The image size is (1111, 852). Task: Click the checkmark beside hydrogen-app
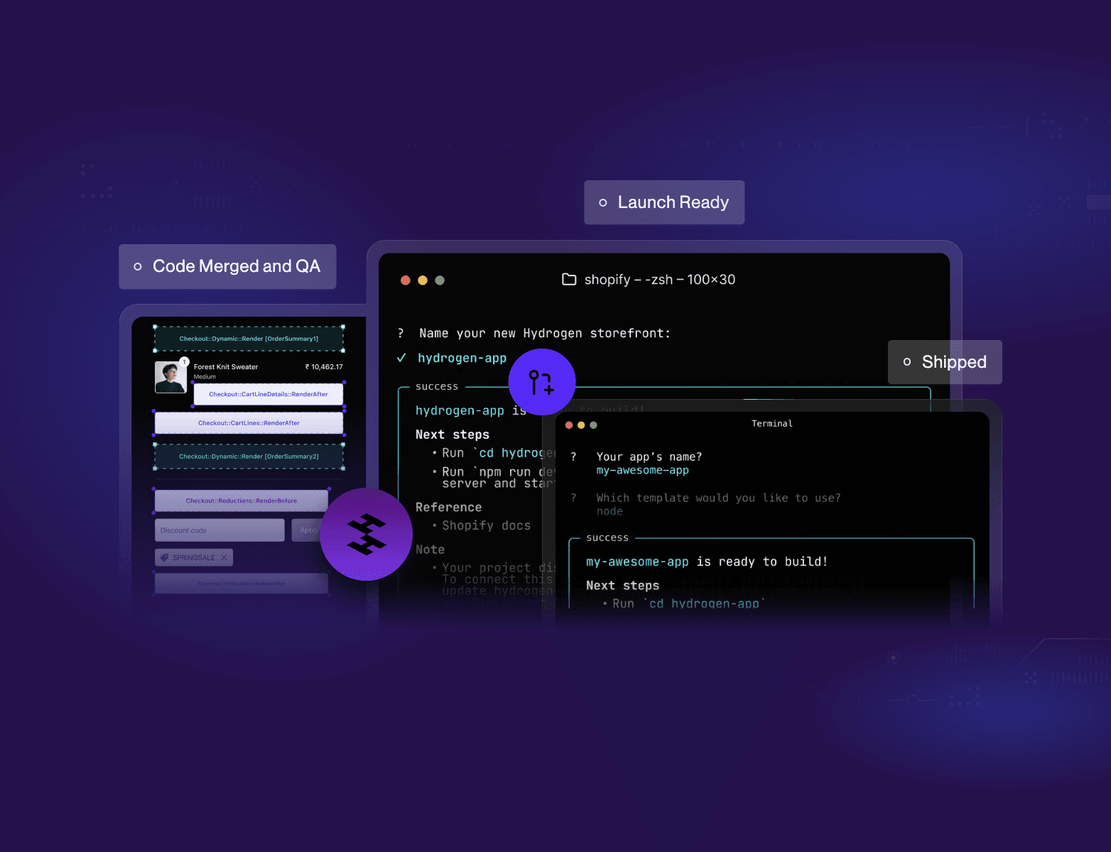(401, 358)
